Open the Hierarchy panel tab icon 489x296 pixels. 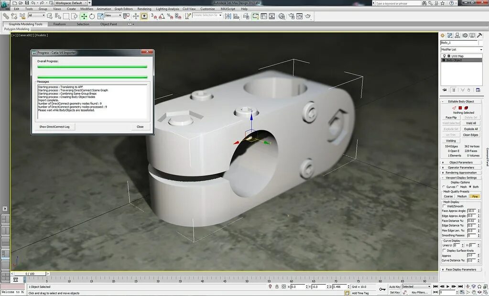click(457, 35)
